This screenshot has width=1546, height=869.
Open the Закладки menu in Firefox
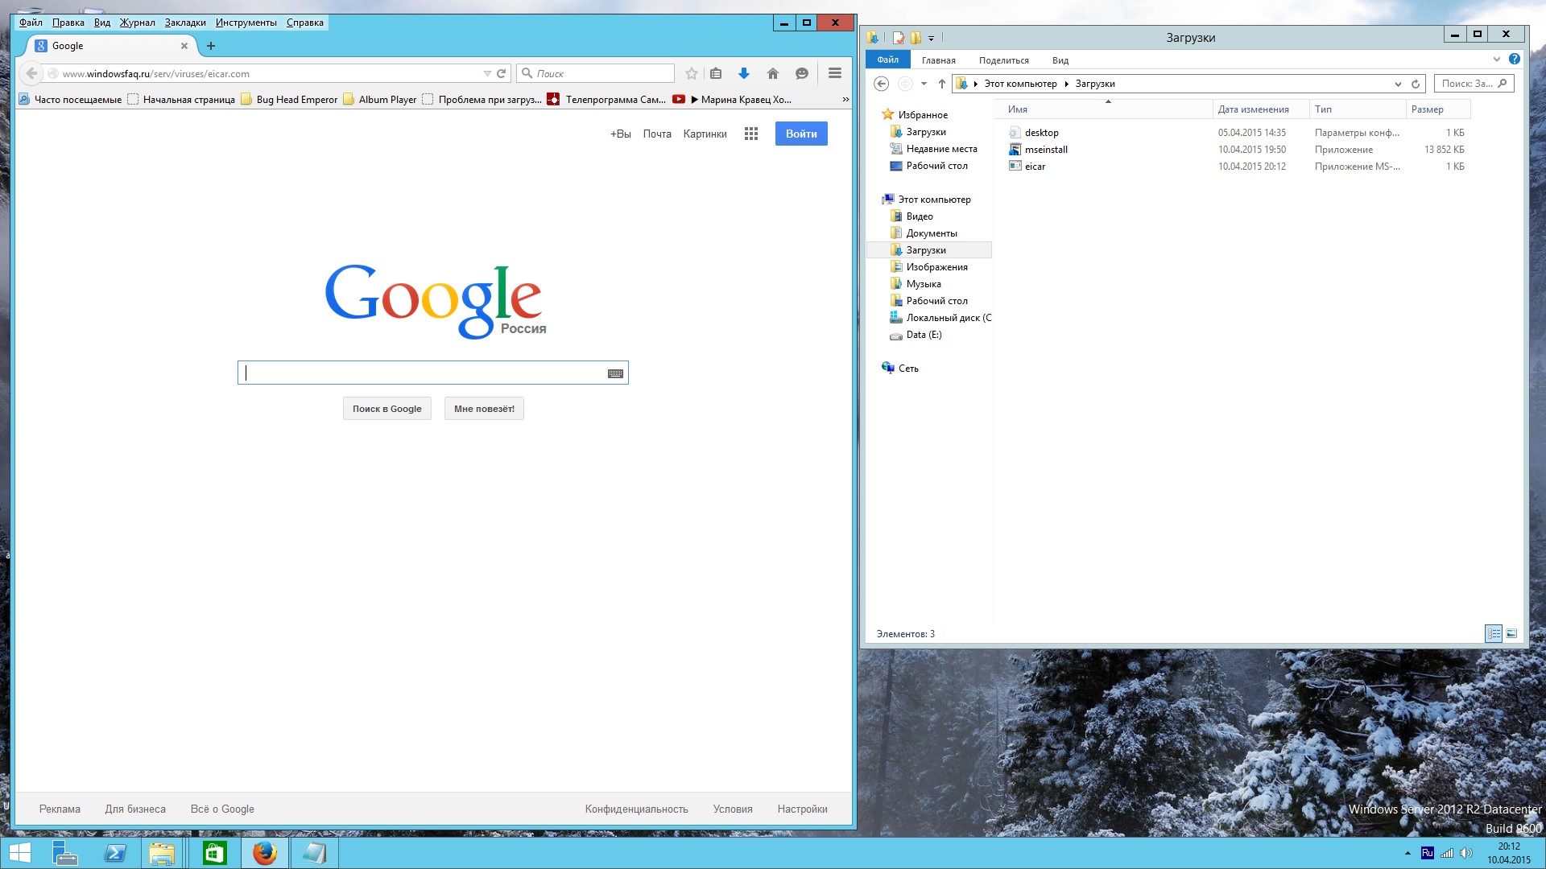(185, 23)
